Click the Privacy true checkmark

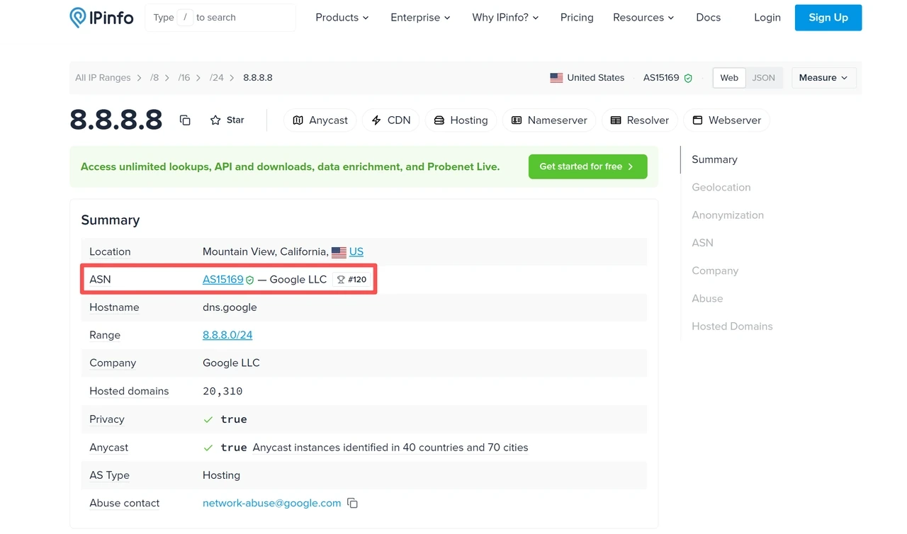coord(208,420)
